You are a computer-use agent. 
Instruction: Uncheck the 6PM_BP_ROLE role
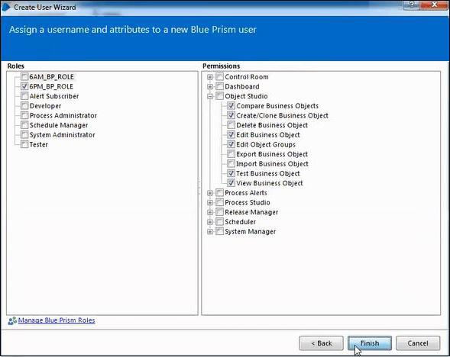24,86
